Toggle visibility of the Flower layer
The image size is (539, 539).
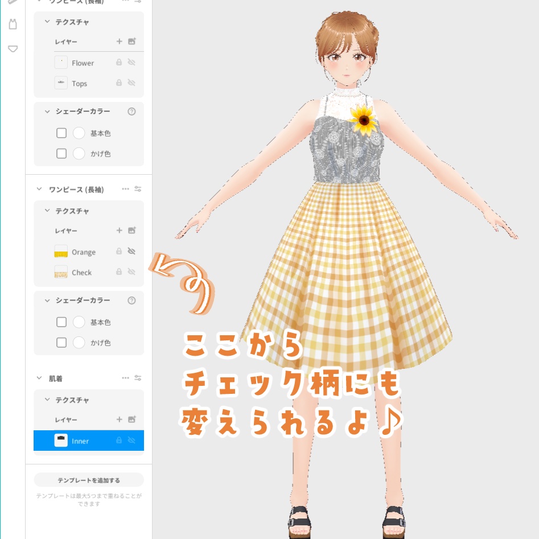131,63
